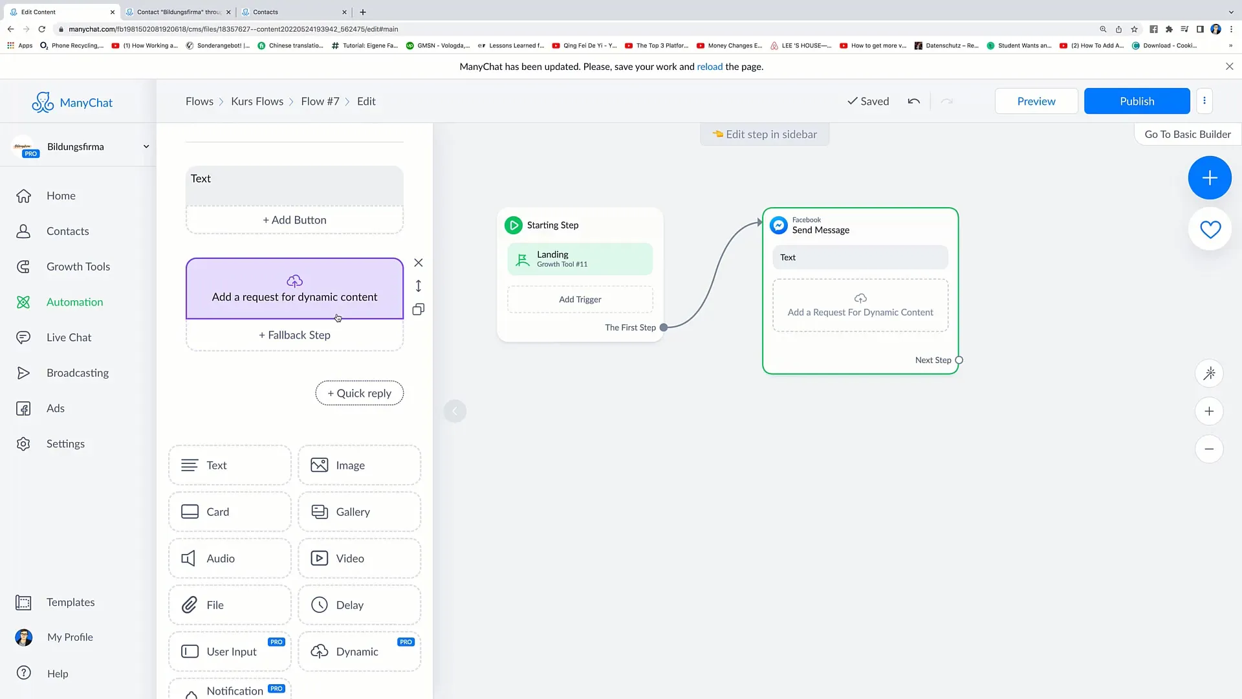Click the Dynamic content upload icon

pos(294,280)
